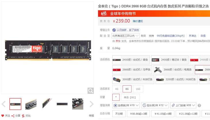
Task: Open the delivery address dropdown 北京海淀区三环以内
Action: click(x=125, y=36)
